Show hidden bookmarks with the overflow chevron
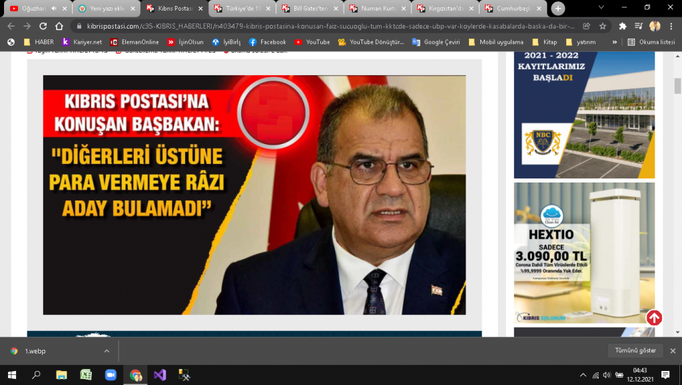 [x=615, y=42]
